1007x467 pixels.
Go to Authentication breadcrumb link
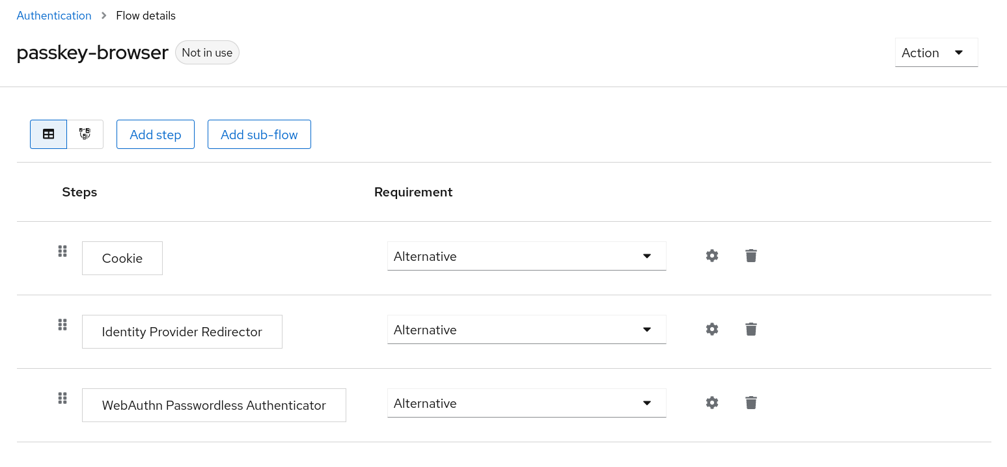(54, 16)
